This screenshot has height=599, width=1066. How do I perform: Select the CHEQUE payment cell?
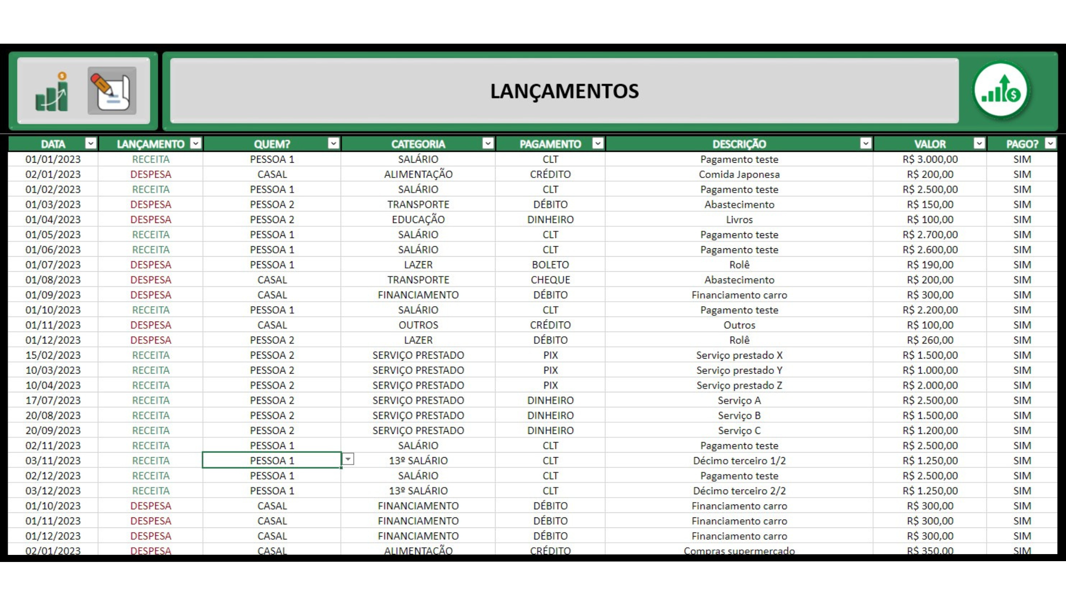(550, 280)
